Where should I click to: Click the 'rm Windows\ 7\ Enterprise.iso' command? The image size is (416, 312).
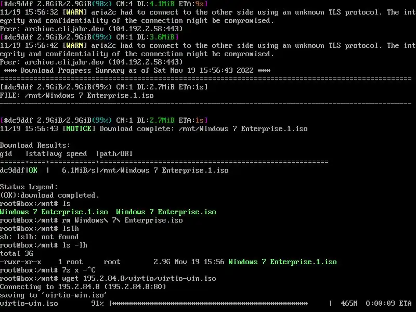coord(122,220)
